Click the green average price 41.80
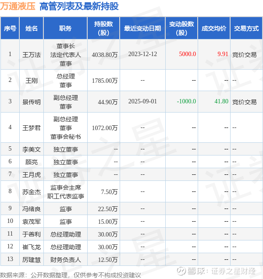 point(221,101)
